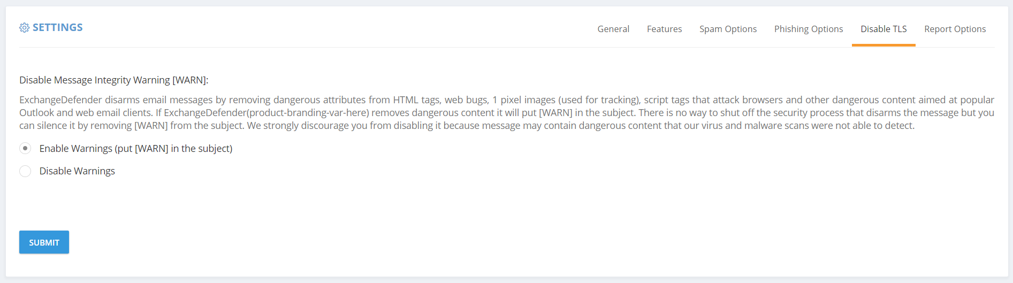Click the 'Disable Warnings' label text
The width and height of the screenshot is (1013, 283).
click(x=77, y=171)
